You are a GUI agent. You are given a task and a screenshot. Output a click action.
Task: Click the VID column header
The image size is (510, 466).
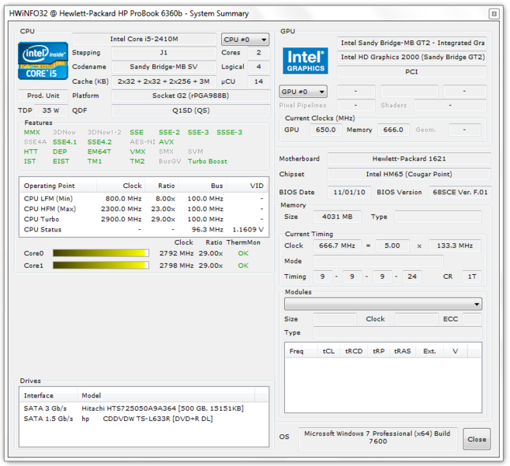(x=247, y=186)
